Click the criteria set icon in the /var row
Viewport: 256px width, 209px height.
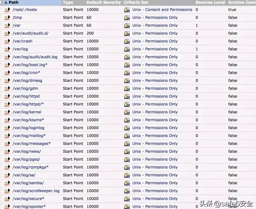pyautogui.click(x=127, y=25)
